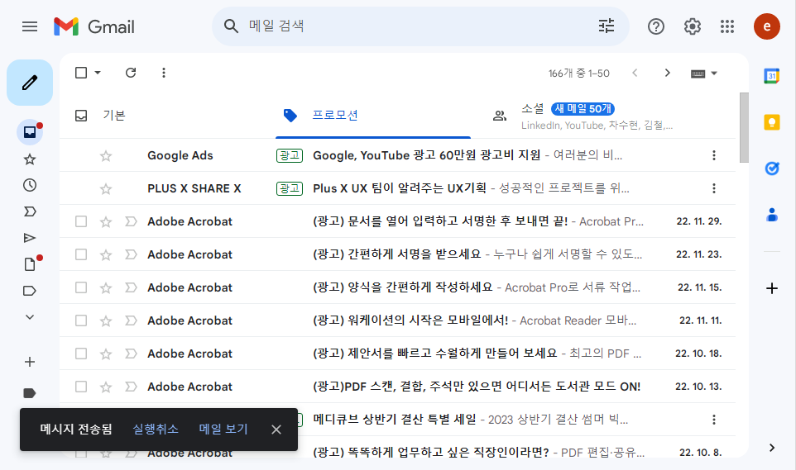
Task: Open mail '(광고) 간편하게 서명을 받으세요'
Action: pos(397,254)
